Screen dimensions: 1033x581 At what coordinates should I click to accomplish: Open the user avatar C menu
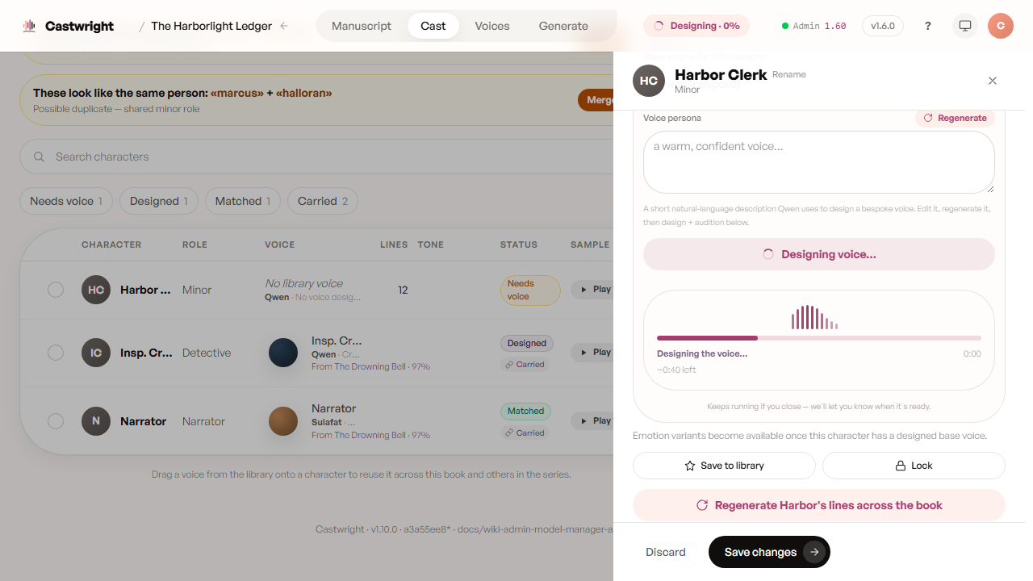(1001, 26)
